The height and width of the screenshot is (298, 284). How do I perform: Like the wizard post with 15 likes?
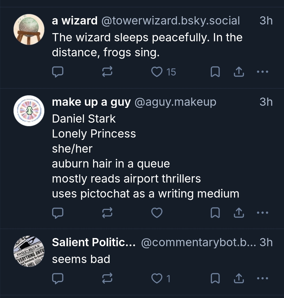157,72
